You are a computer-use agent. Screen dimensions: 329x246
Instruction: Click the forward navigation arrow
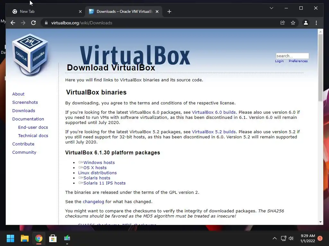23,23
